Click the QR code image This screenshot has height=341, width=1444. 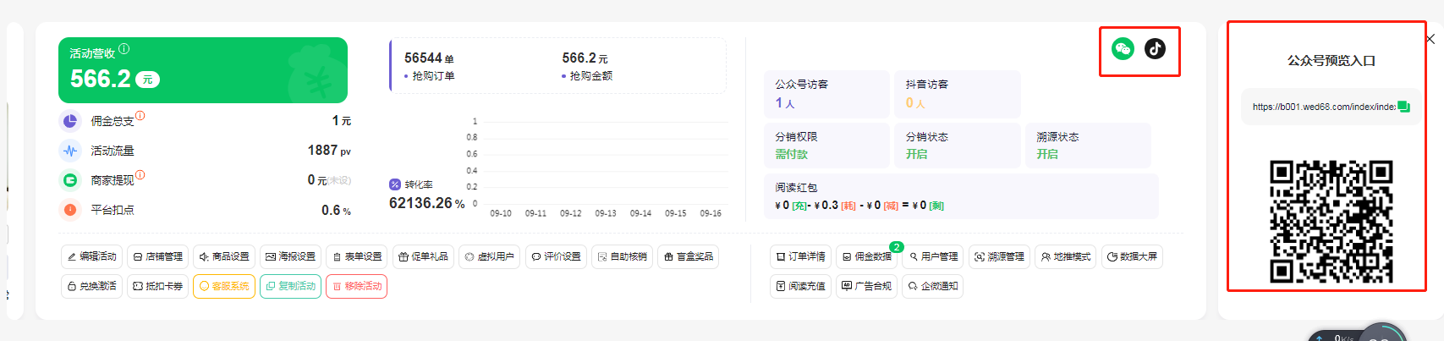[x=1331, y=221]
